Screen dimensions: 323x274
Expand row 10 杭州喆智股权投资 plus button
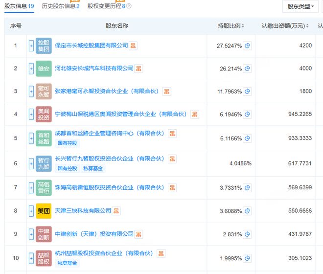point(31,258)
